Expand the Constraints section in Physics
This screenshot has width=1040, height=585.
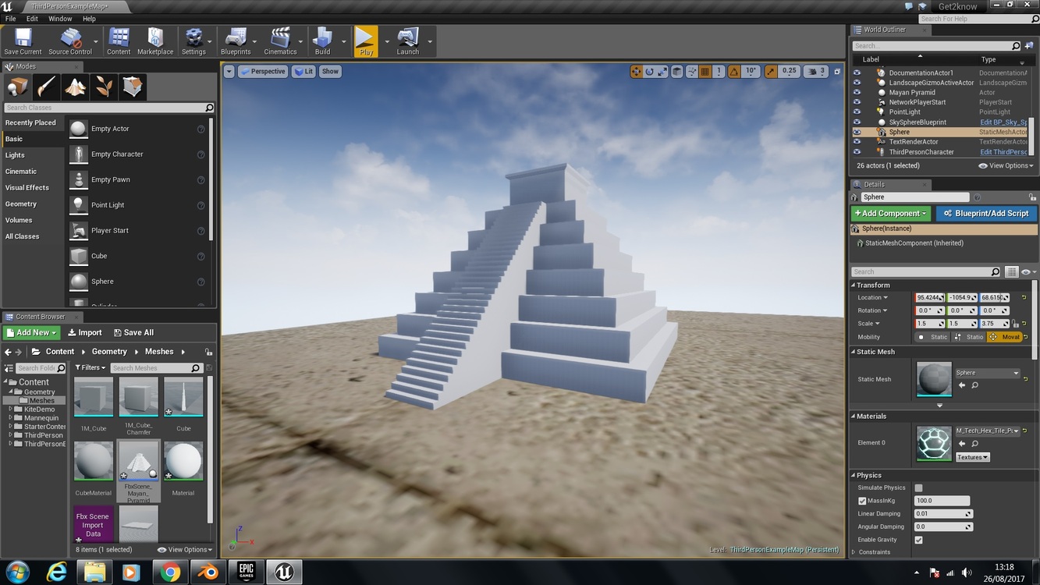pyautogui.click(x=854, y=552)
